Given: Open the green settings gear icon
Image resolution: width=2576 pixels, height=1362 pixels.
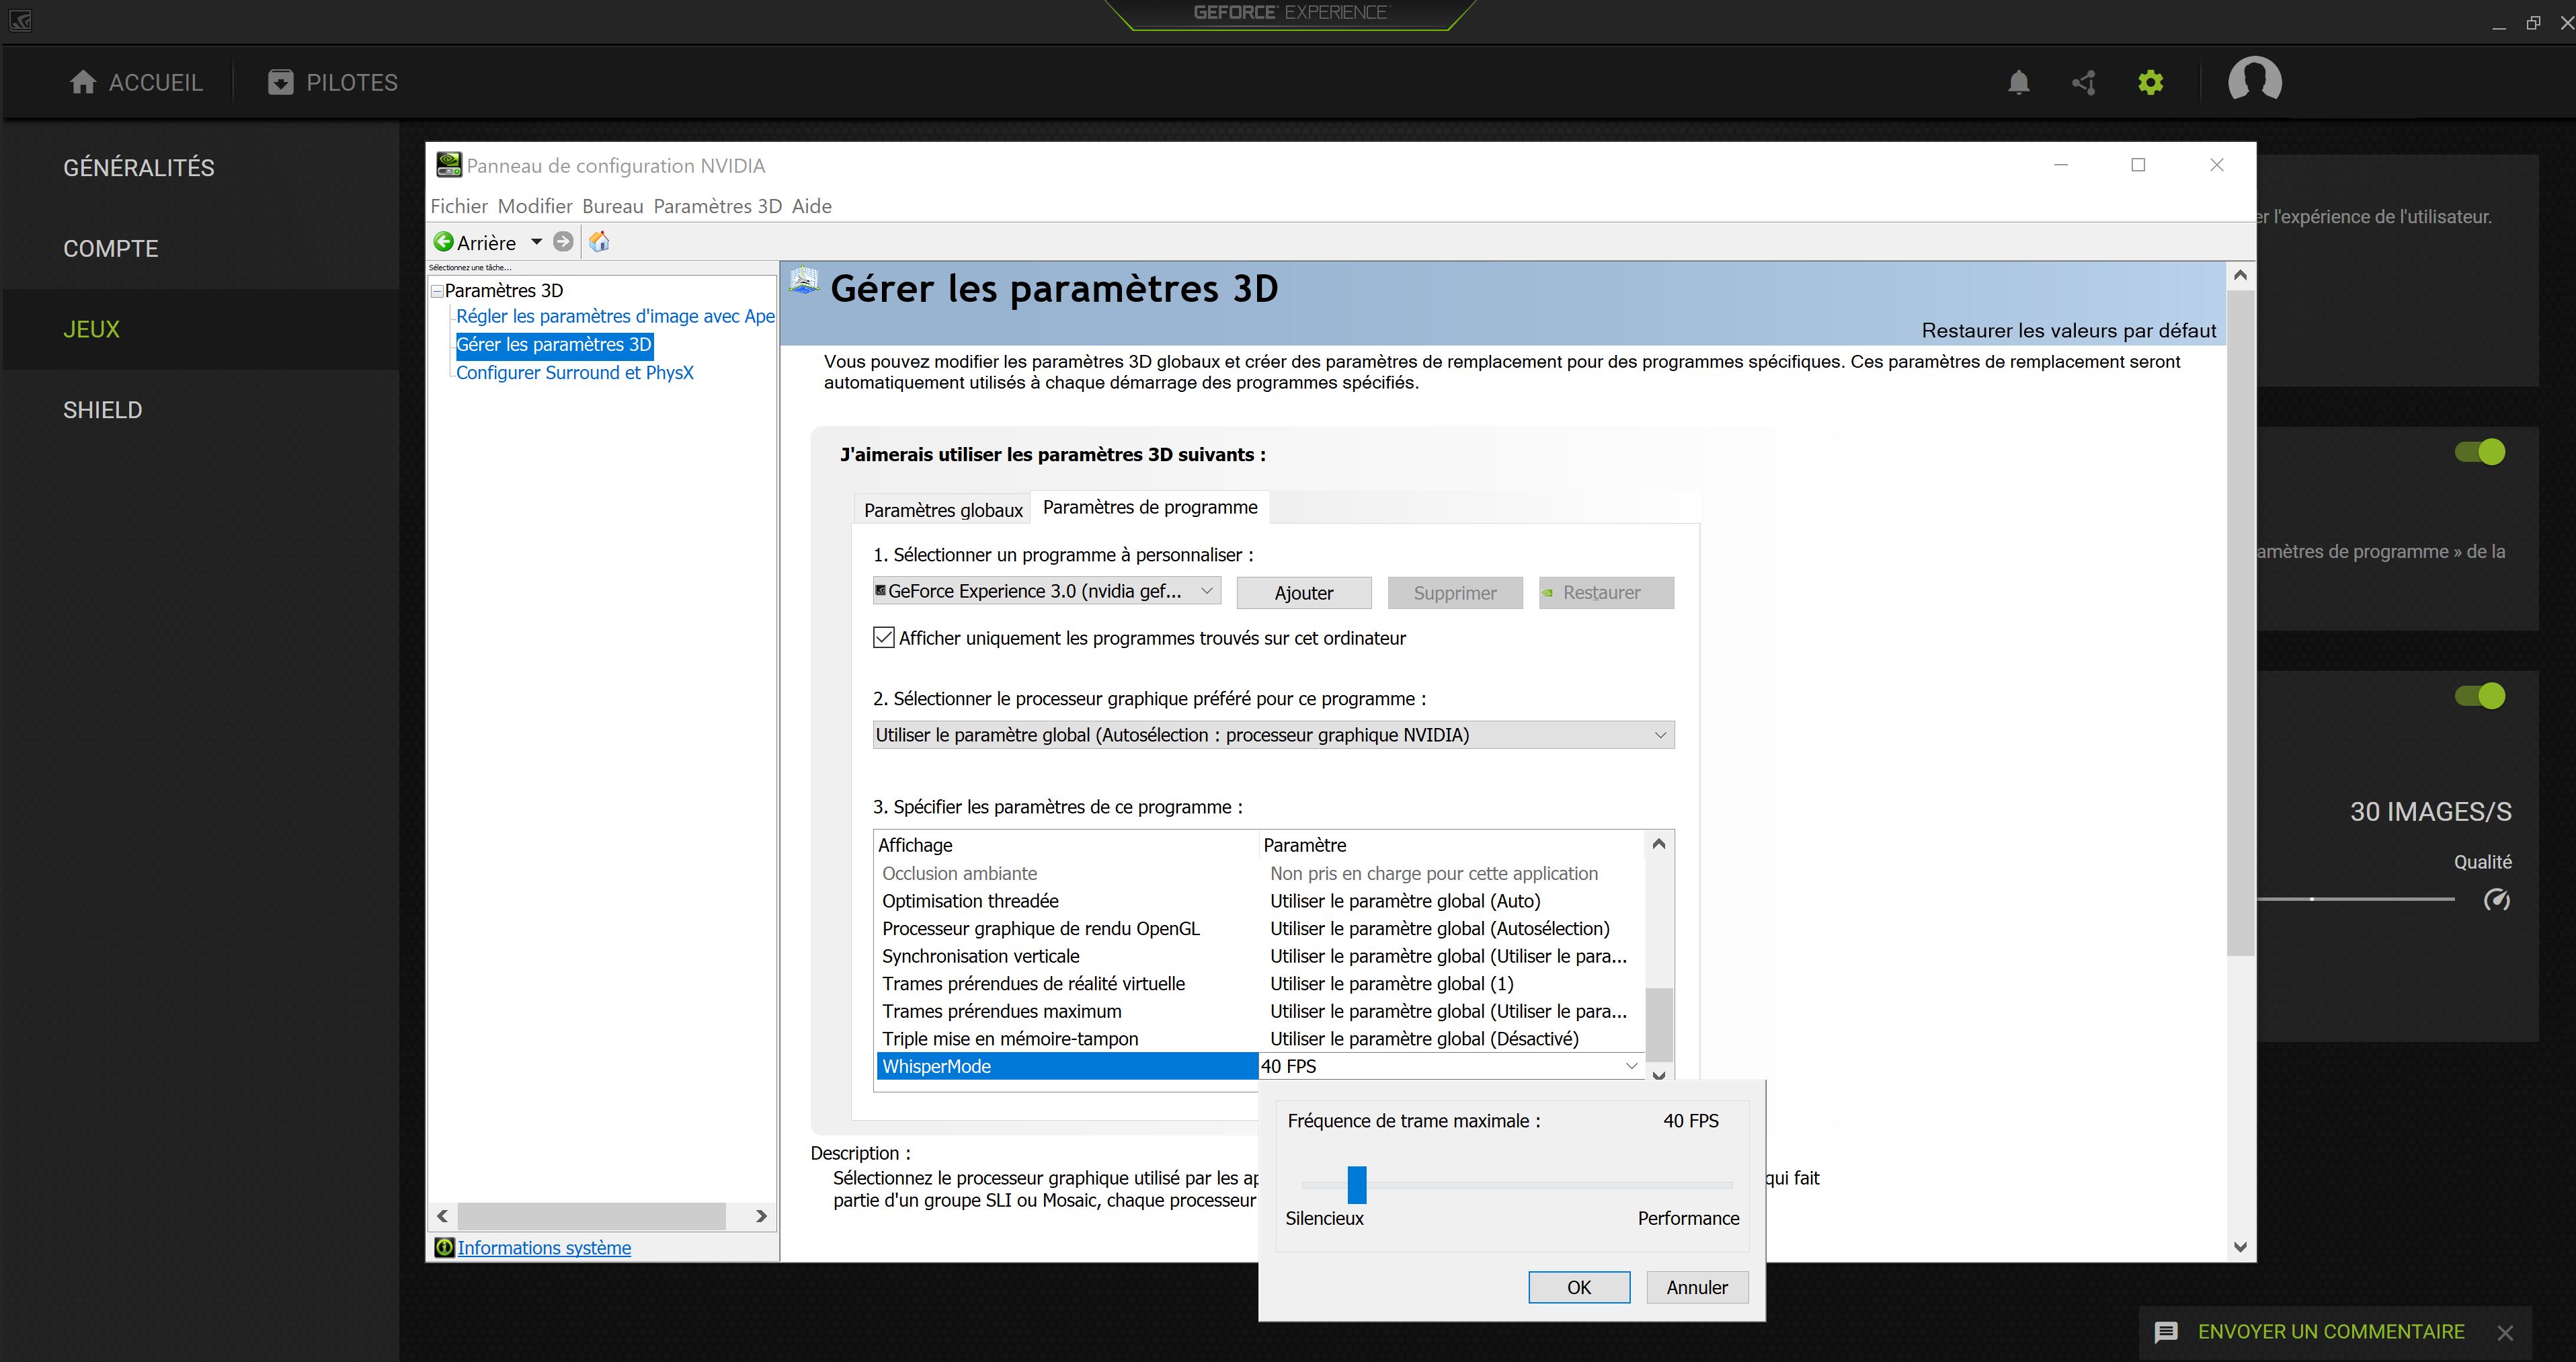Looking at the screenshot, I should [x=2150, y=82].
